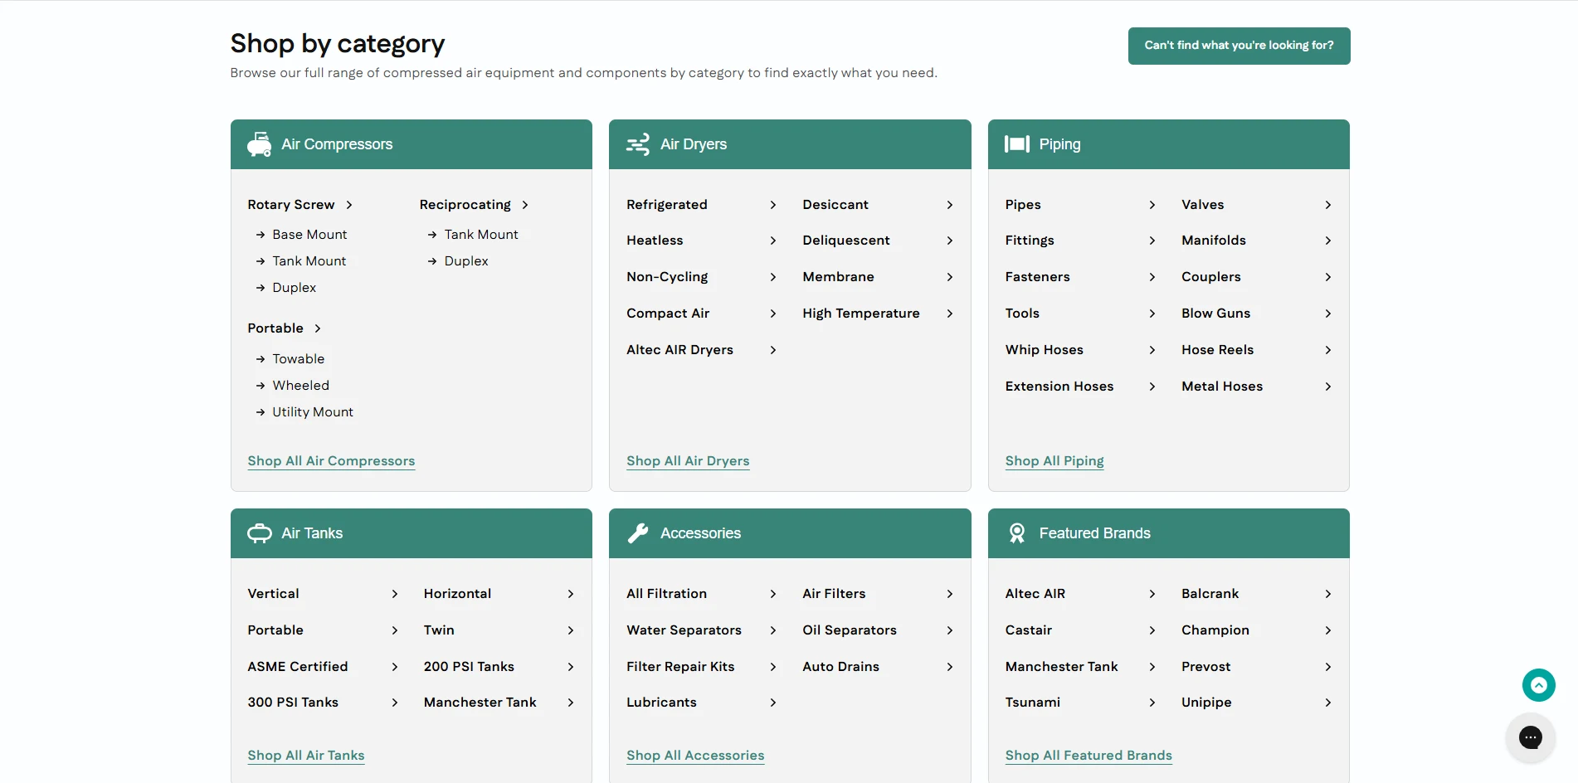
Task: Browse High Temperature dryers
Action: [x=861, y=314]
